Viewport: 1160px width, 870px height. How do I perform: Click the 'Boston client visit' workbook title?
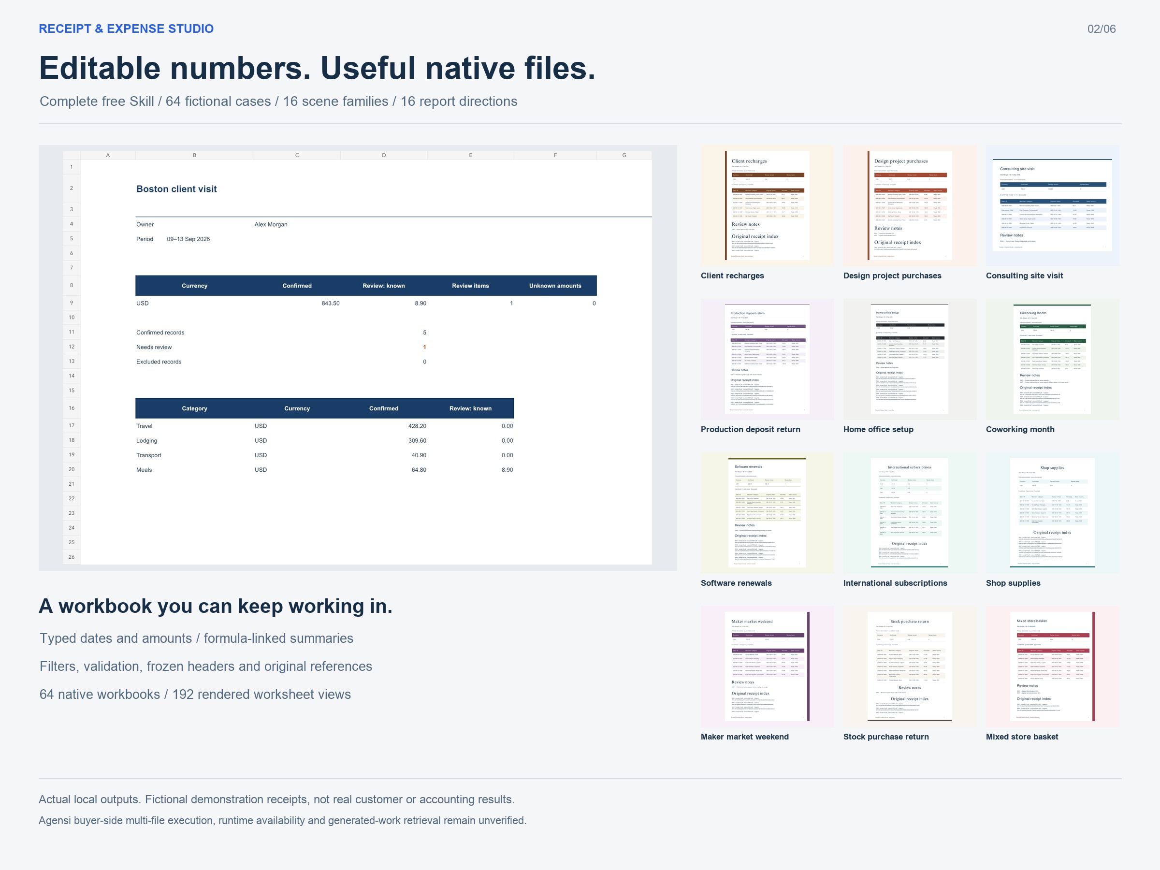[x=176, y=189]
